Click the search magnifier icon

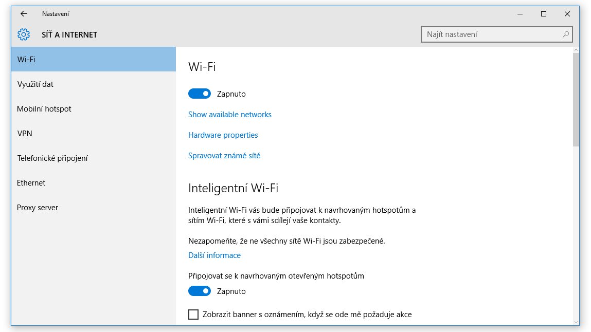(565, 34)
